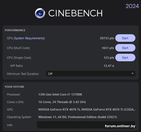Screen dimensions: 141x132
Task: Click the truncated NVIDIA GeForce RTX 4070 Ti entry
Action: [x=87, y=109]
